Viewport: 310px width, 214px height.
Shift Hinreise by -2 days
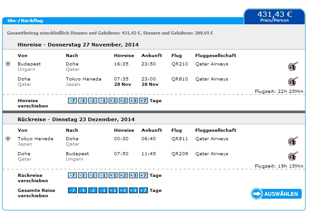[x=93, y=100]
